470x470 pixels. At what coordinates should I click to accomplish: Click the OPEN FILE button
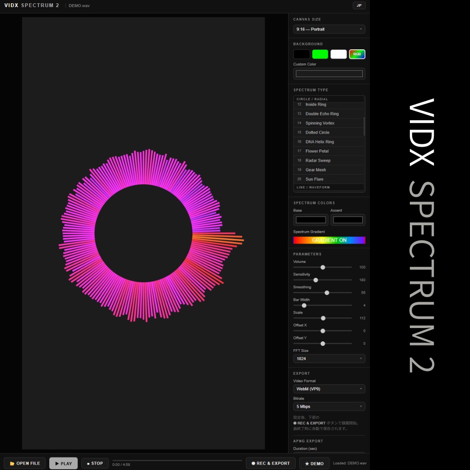24,463
